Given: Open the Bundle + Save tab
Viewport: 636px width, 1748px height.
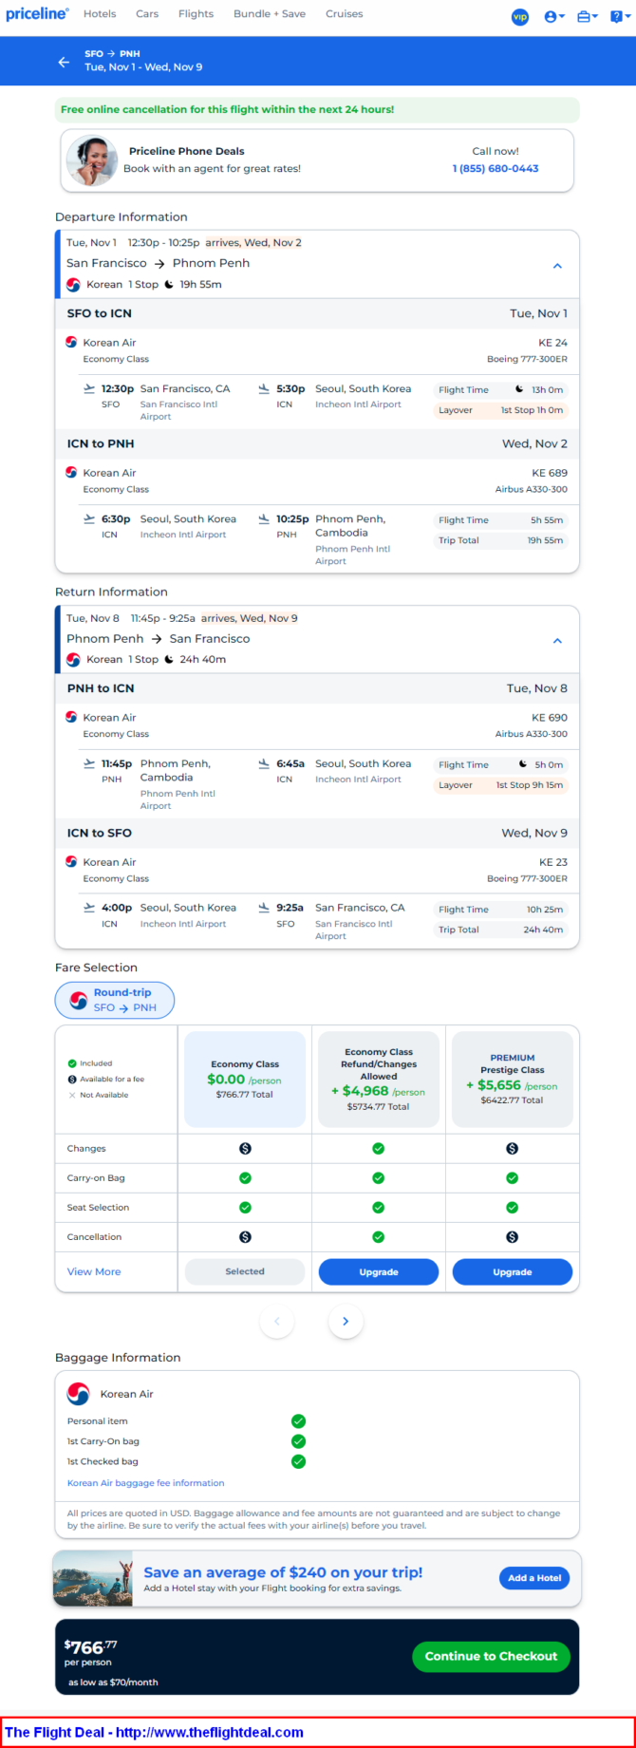Looking at the screenshot, I should click(x=270, y=14).
